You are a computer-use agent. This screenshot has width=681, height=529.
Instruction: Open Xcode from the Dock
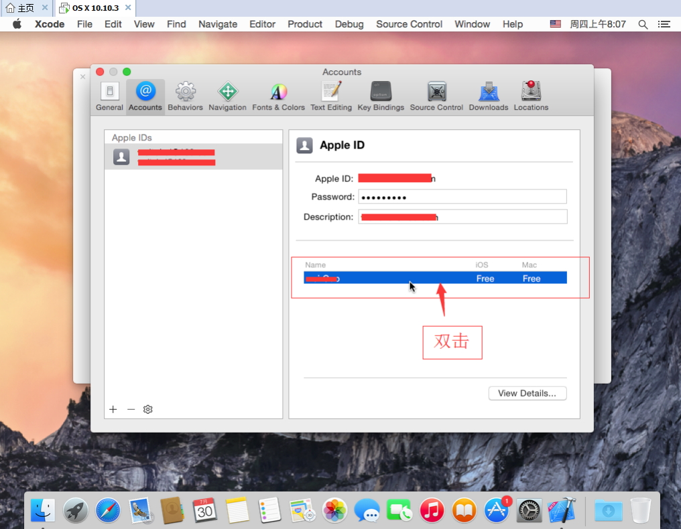(x=562, y=510)
